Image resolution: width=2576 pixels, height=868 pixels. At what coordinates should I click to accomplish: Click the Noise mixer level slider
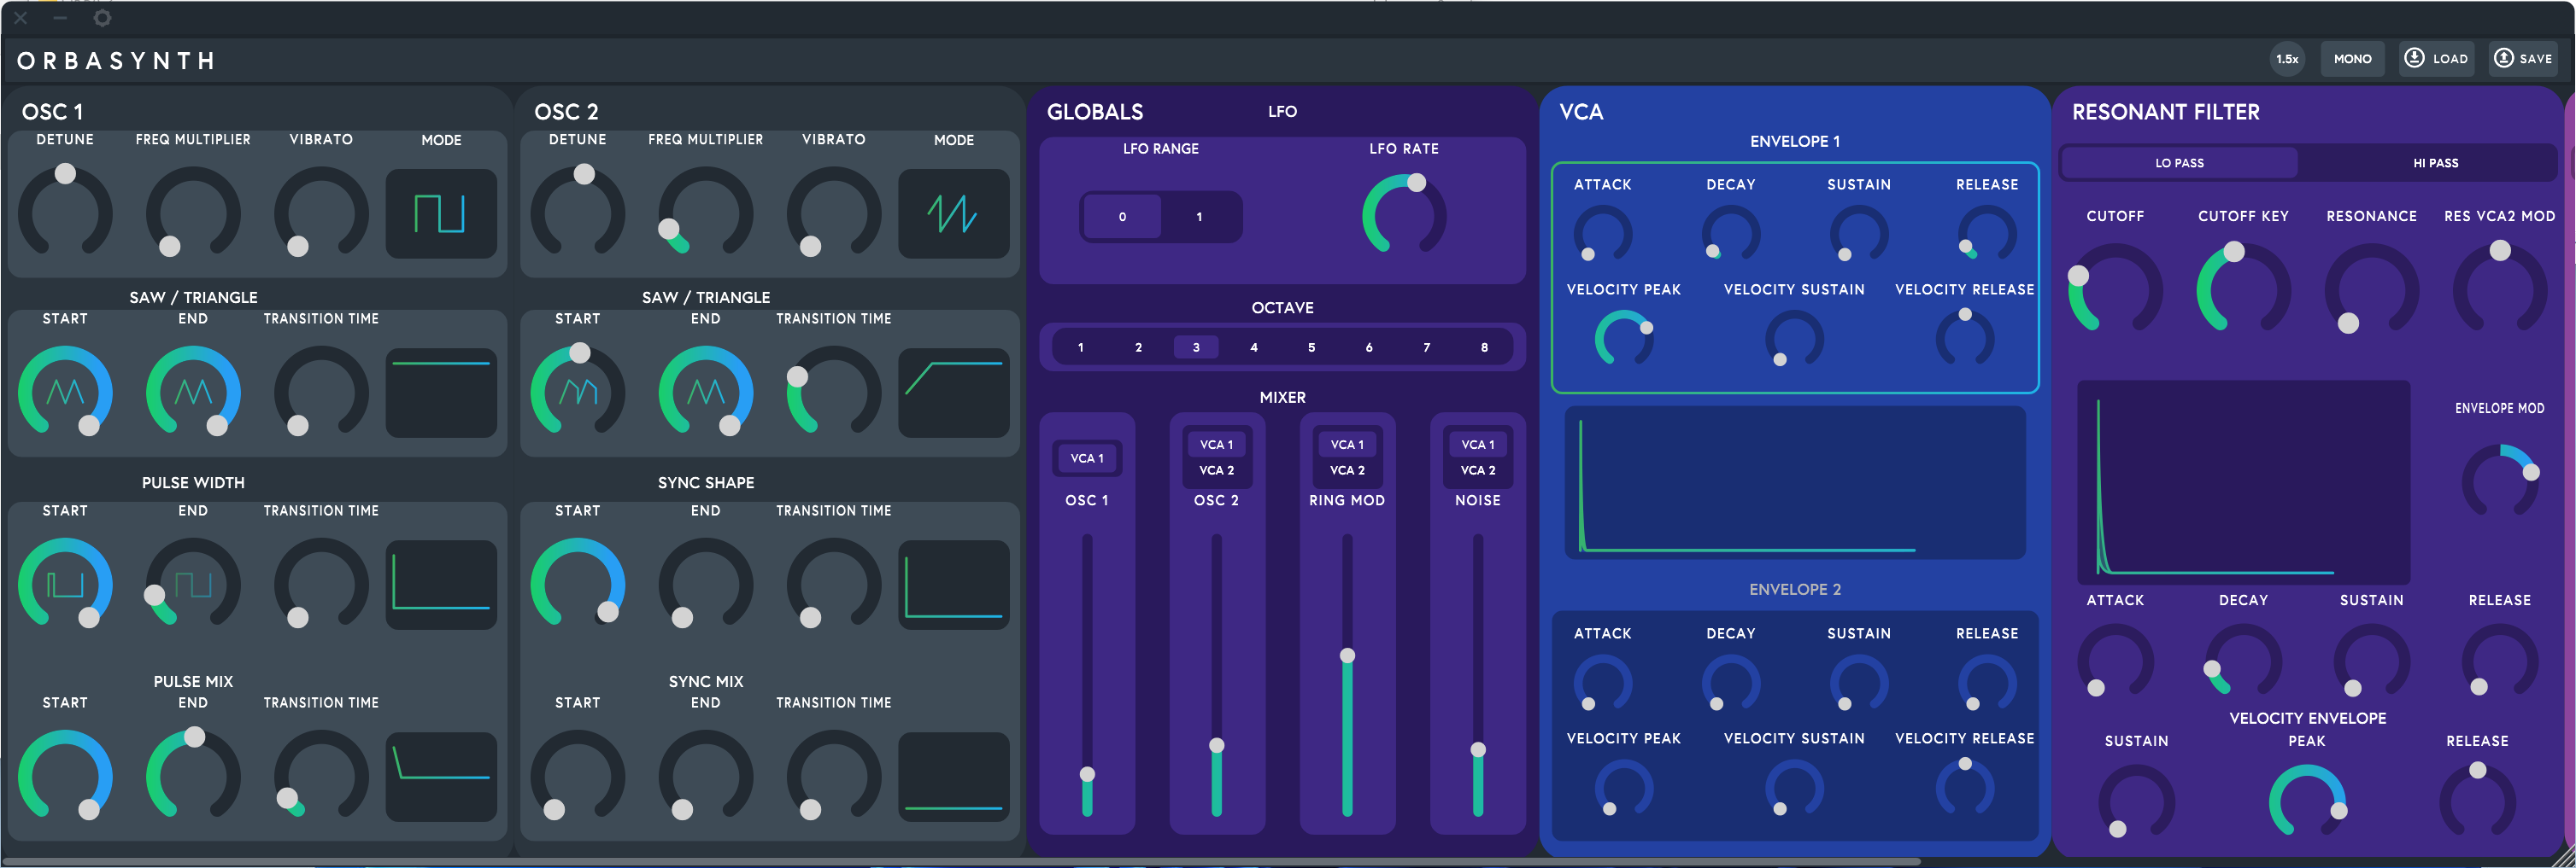click(1478, 675)
